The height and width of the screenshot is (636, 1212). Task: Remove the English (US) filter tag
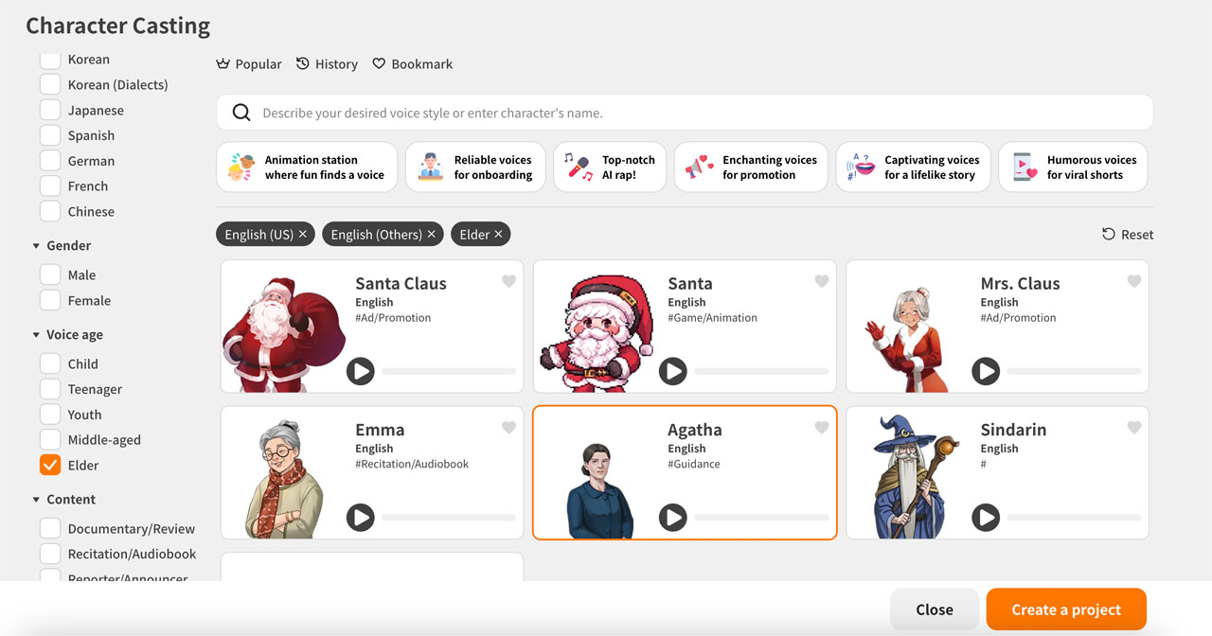[x=303, y=234]
